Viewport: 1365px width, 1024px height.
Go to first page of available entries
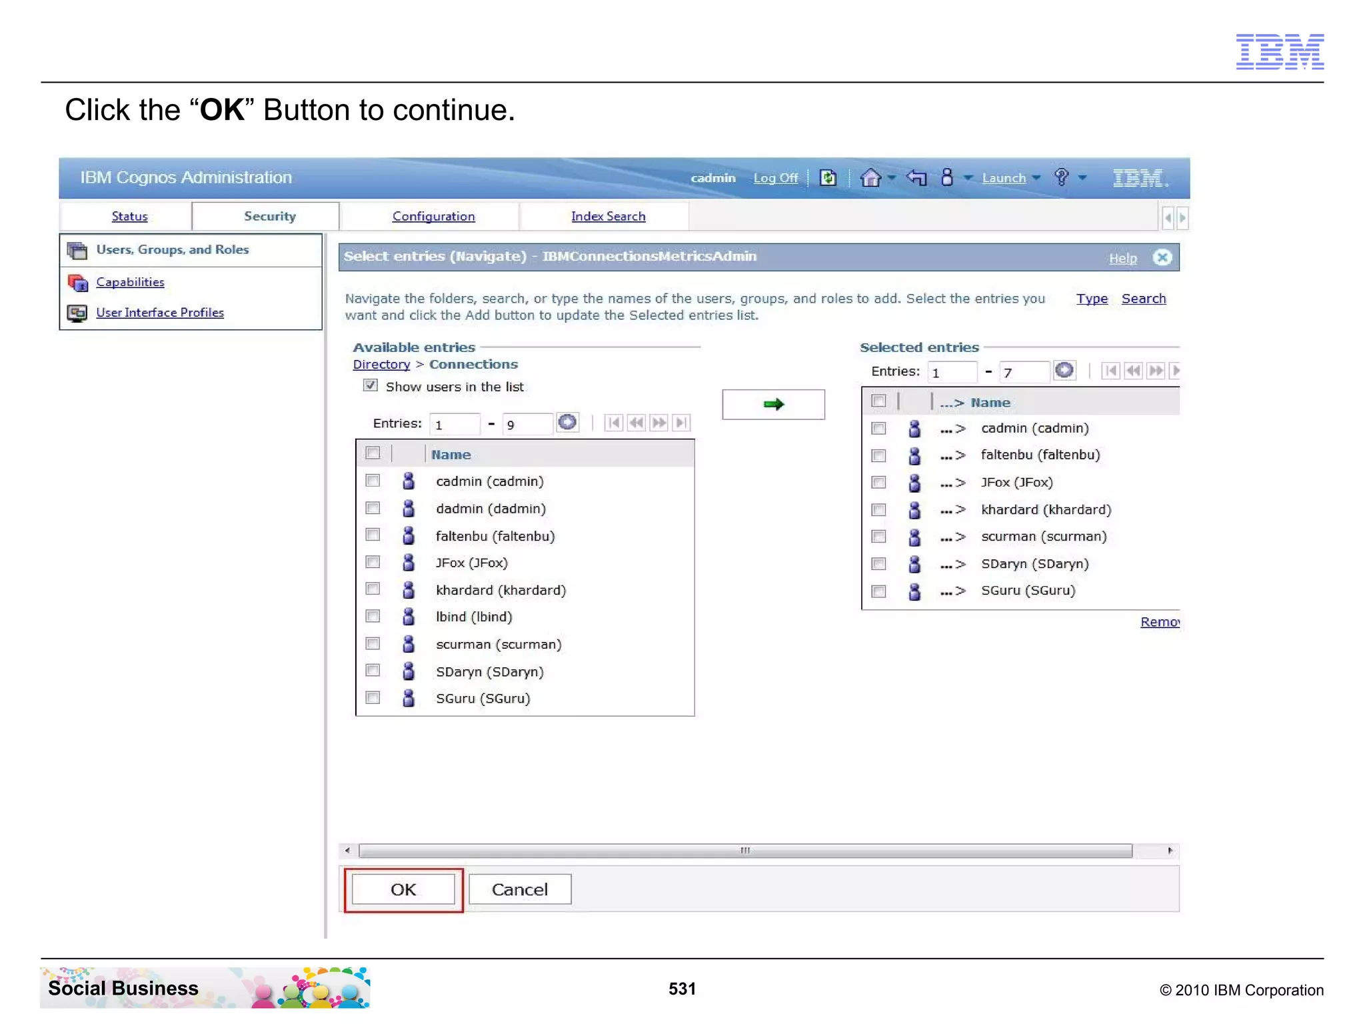tap(614, 423)
